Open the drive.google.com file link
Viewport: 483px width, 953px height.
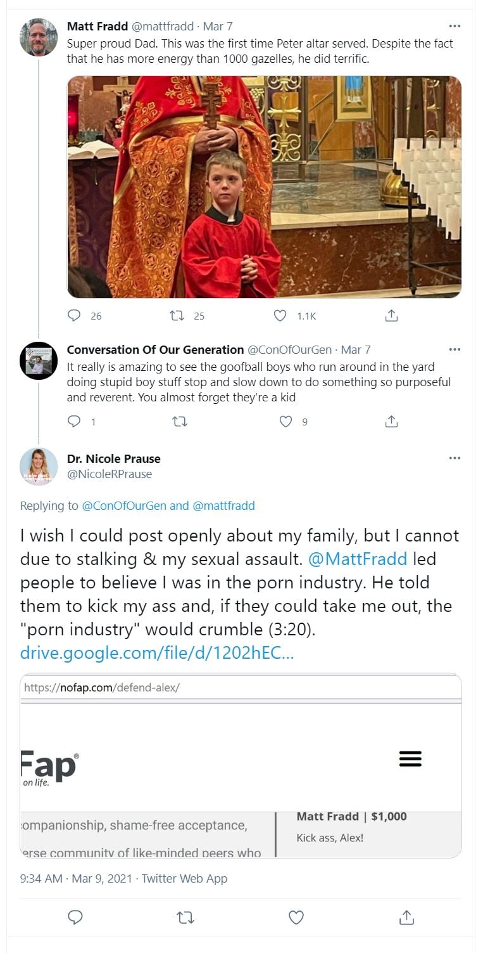pyautogui.click(x=156, y=653)
